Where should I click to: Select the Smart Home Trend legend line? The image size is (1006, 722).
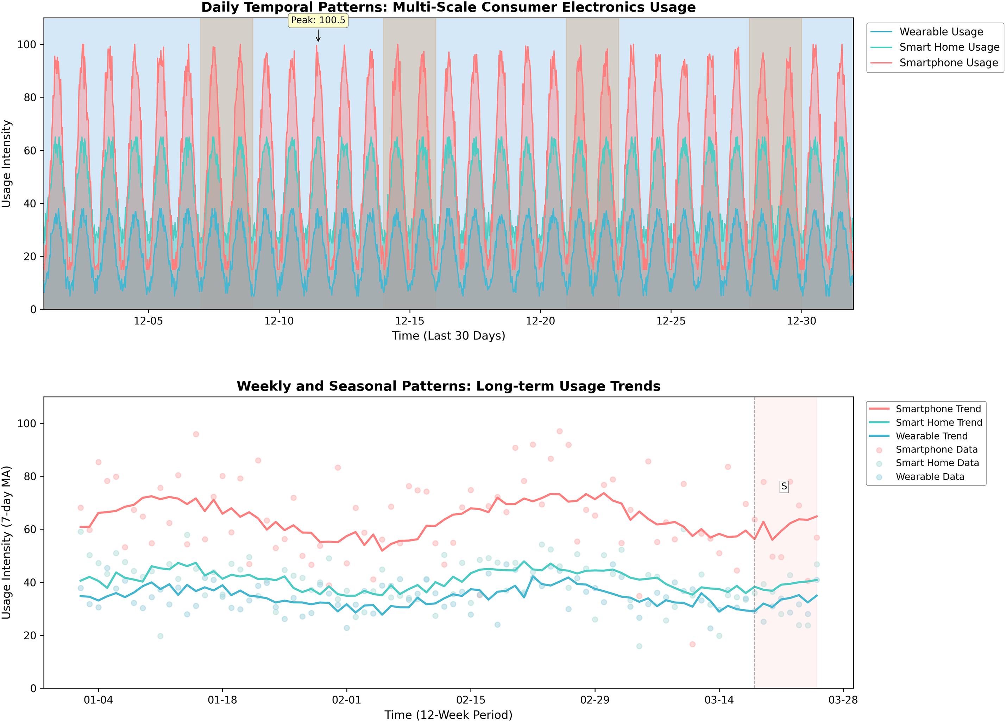click(879, 423)
